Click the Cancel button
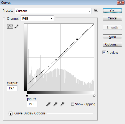This screenshot has height=124, width=125. [112, 18]
